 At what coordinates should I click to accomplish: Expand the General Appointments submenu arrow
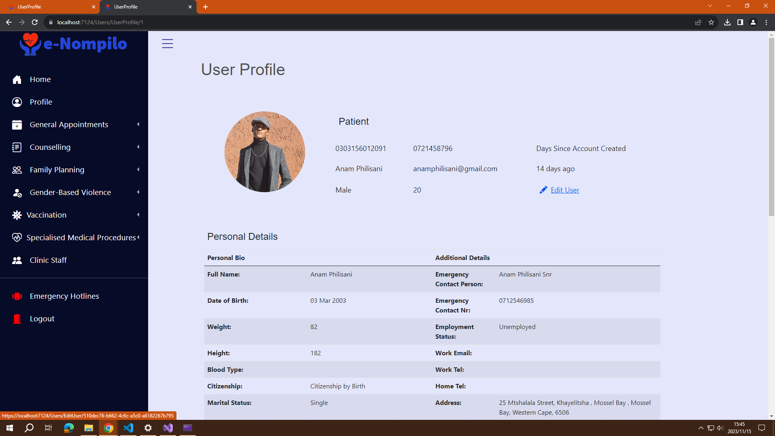138,124
